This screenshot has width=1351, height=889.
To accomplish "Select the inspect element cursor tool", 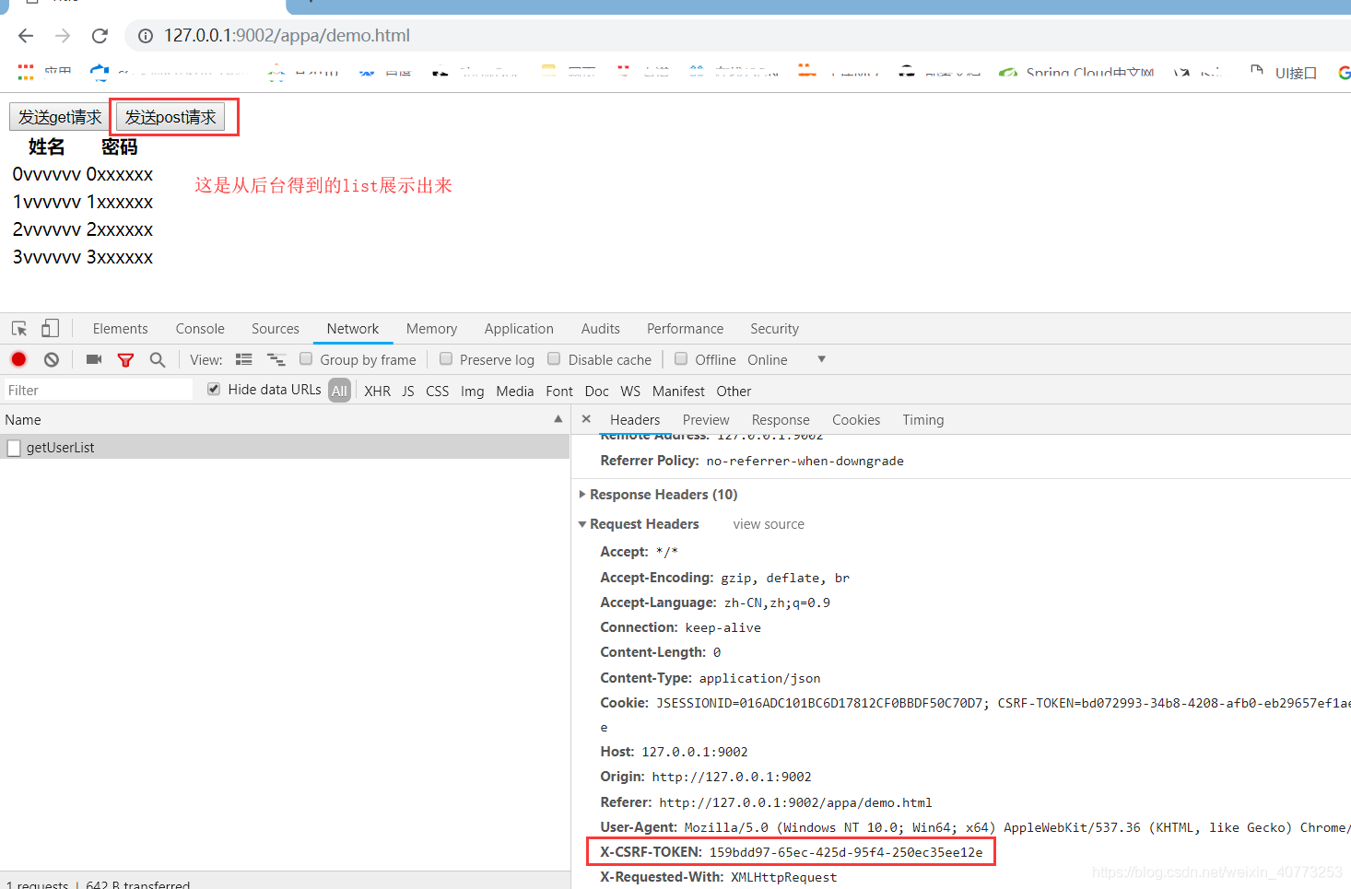I will coord(18,328).
